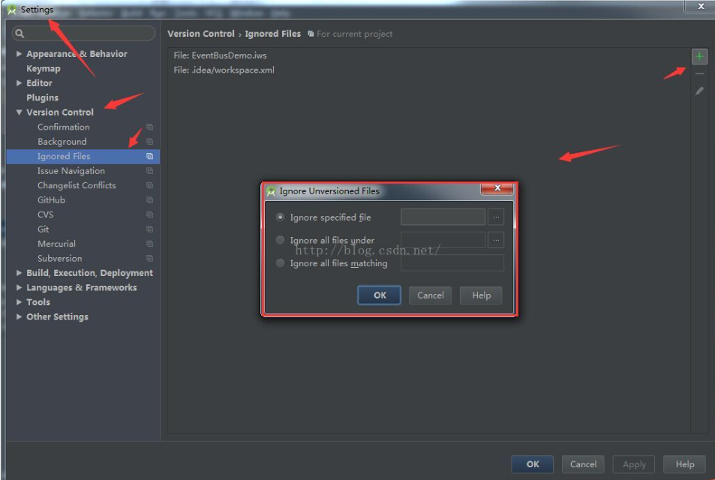Viewport: 715px width, 480px height.
Task: Click project-level icon beside GitHub
Action: 149,199
